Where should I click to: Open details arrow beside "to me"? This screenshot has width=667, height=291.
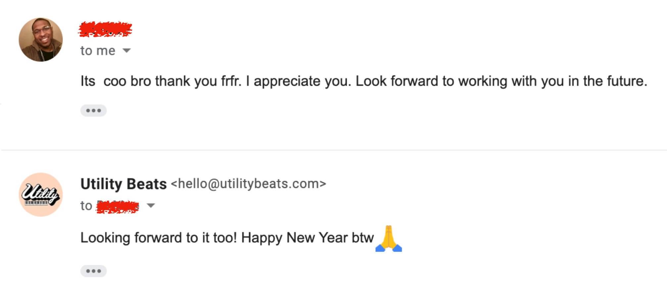[127, 51]
